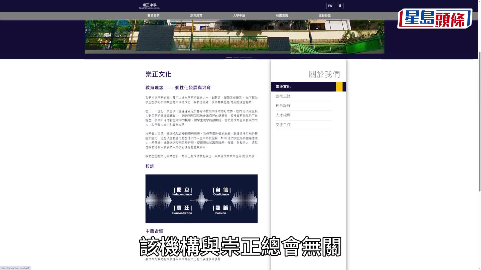Screen dimensions: 481x270
Task: Click the 教育理念 — 個性化發展與培育 heading
Action: tap(178, 87)
